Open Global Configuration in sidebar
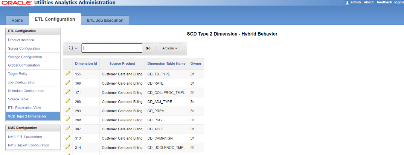Image resolution: width=404 pixels, height=155 pixels. point(24,65)
